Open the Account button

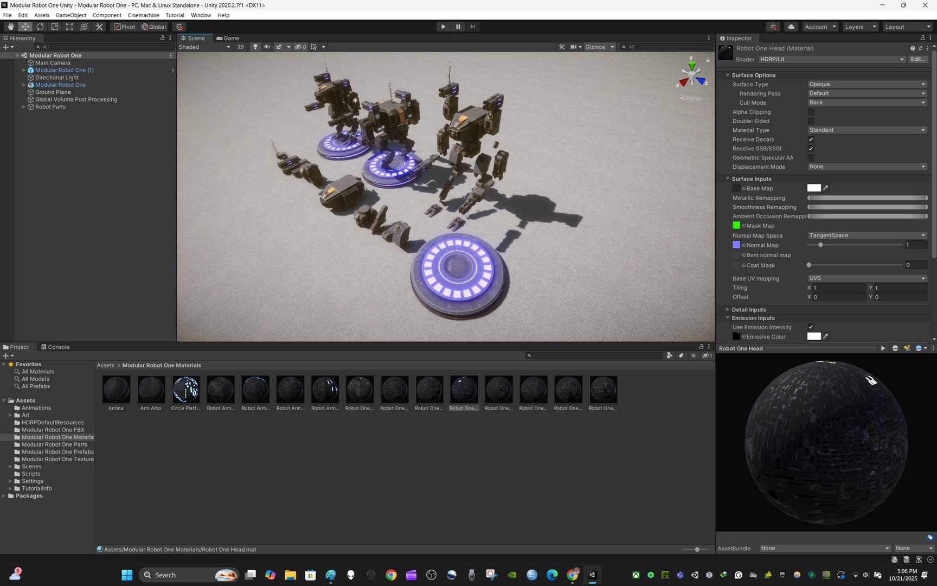pyautogui.click(x=820, y=27)
